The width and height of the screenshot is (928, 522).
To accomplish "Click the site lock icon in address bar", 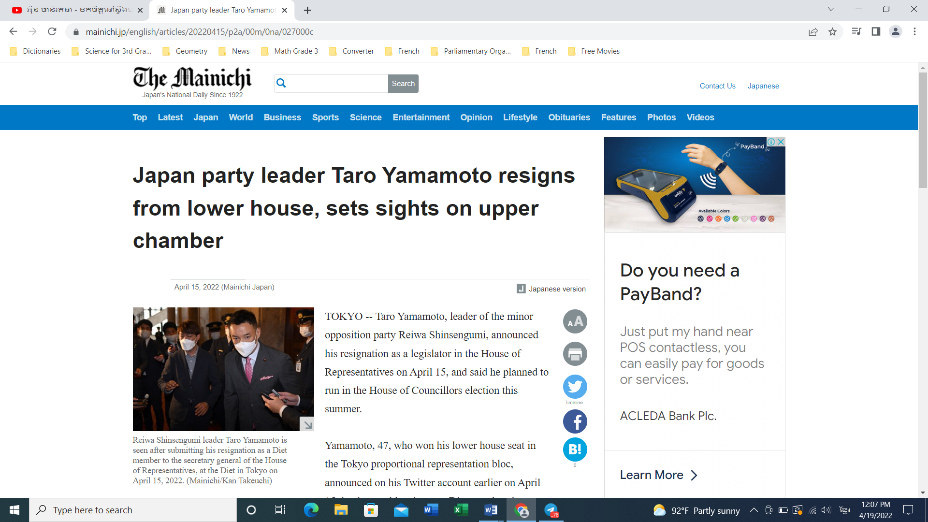I will coord(76,32).
